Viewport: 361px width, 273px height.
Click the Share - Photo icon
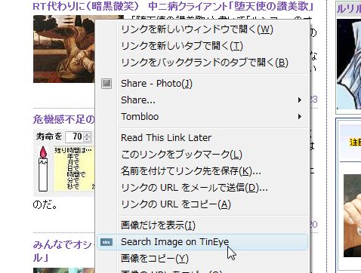point(106,84)
